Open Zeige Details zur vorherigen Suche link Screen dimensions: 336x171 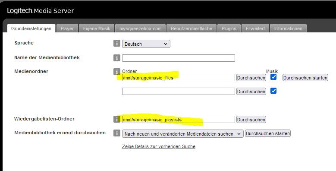pyautogui.click(x=159, y=146)
